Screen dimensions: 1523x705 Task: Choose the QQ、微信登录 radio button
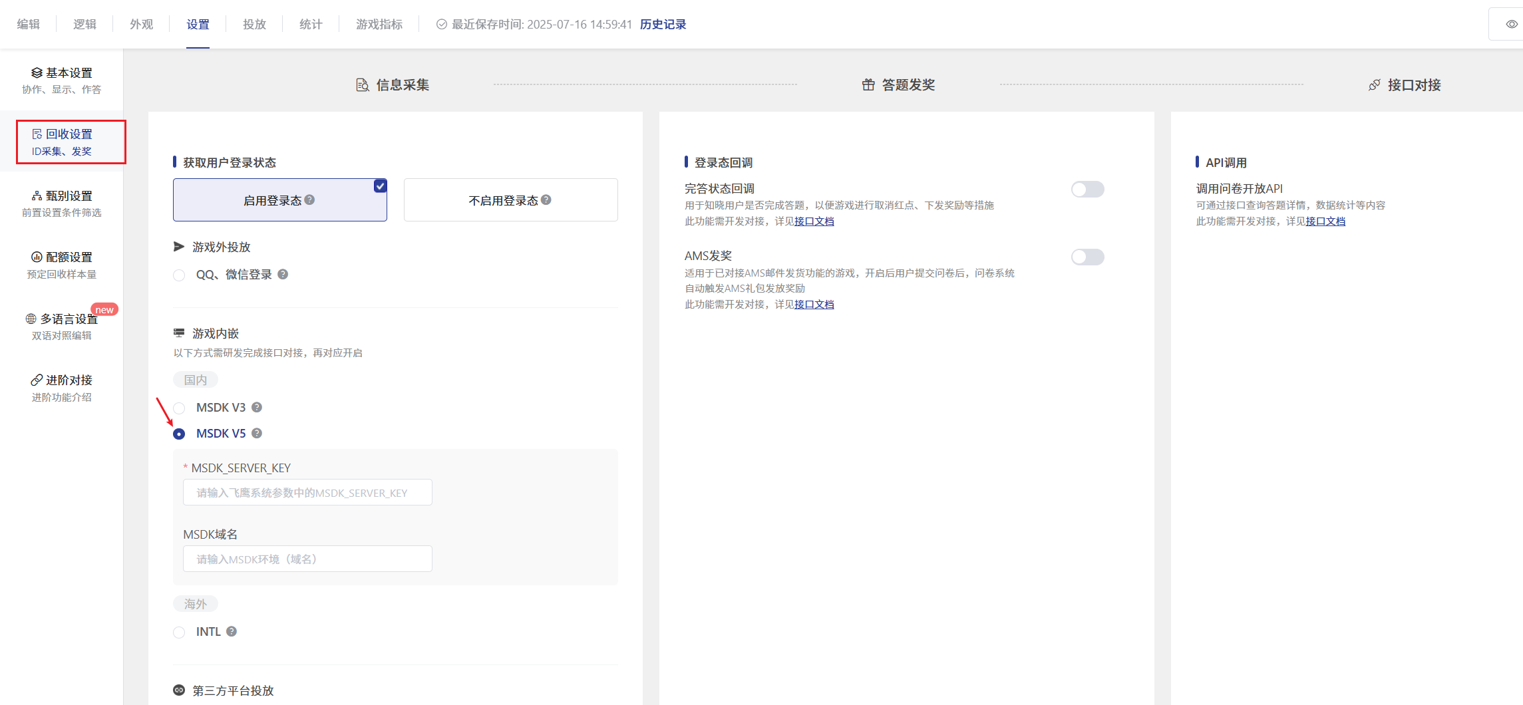point(179,275)
